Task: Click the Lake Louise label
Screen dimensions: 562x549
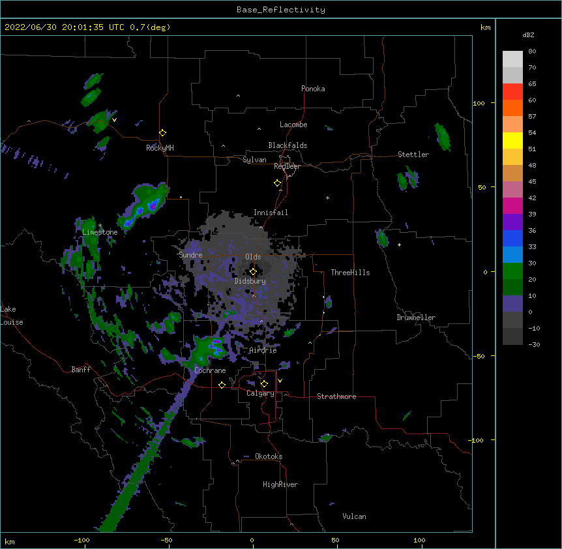Action: pos(12,316)
